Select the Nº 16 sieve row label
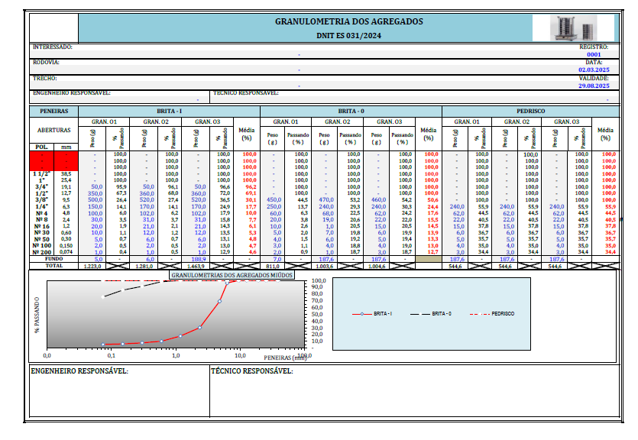 [41, 227]
